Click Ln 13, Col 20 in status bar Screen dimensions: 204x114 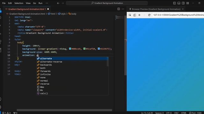coord(147,113)
